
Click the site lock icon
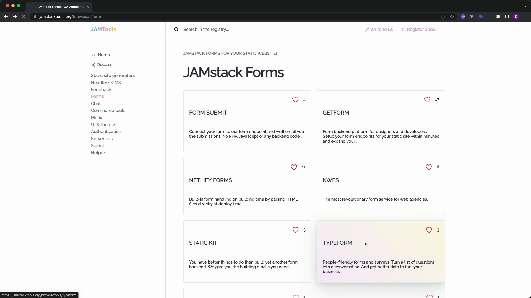[x=35, y=17]
